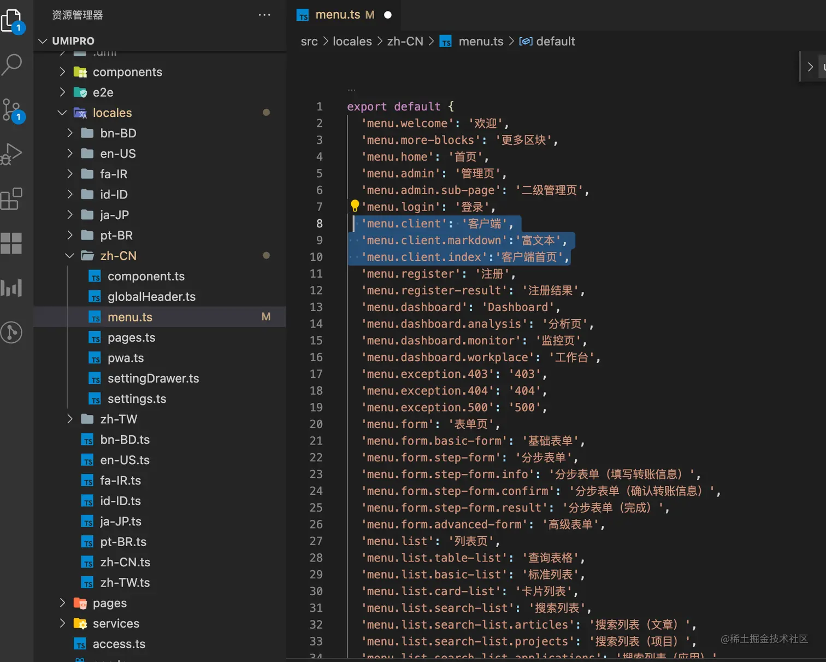Click the unsaved dot on menu.ts tab
The image size is (826, 662).
(x=388, y=15)
